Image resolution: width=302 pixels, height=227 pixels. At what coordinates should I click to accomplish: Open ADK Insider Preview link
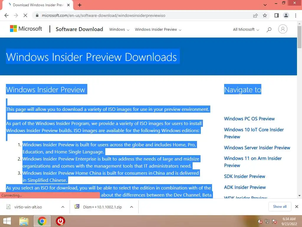245,187
